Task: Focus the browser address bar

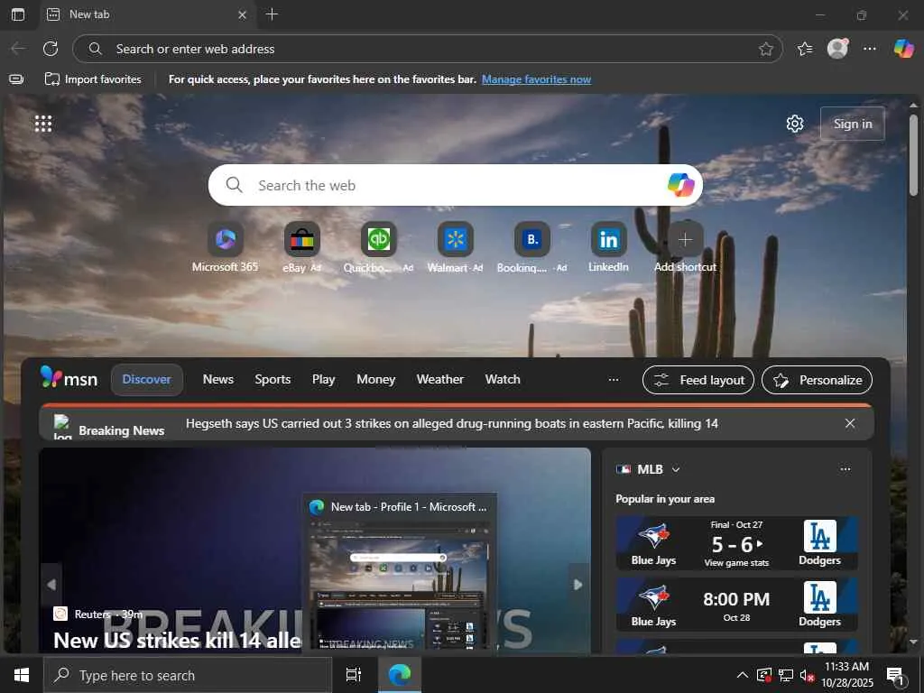Action: (427, 49)
